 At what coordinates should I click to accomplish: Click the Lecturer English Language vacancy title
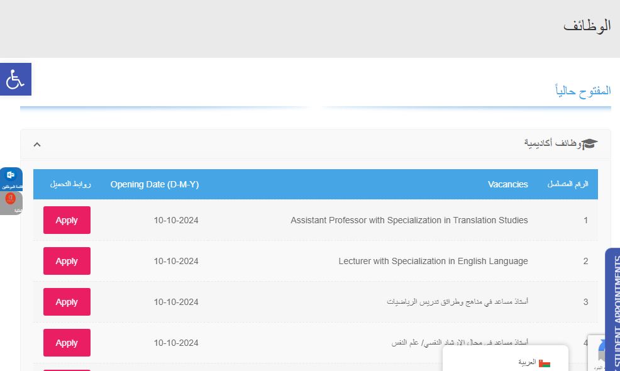point(433,261)
